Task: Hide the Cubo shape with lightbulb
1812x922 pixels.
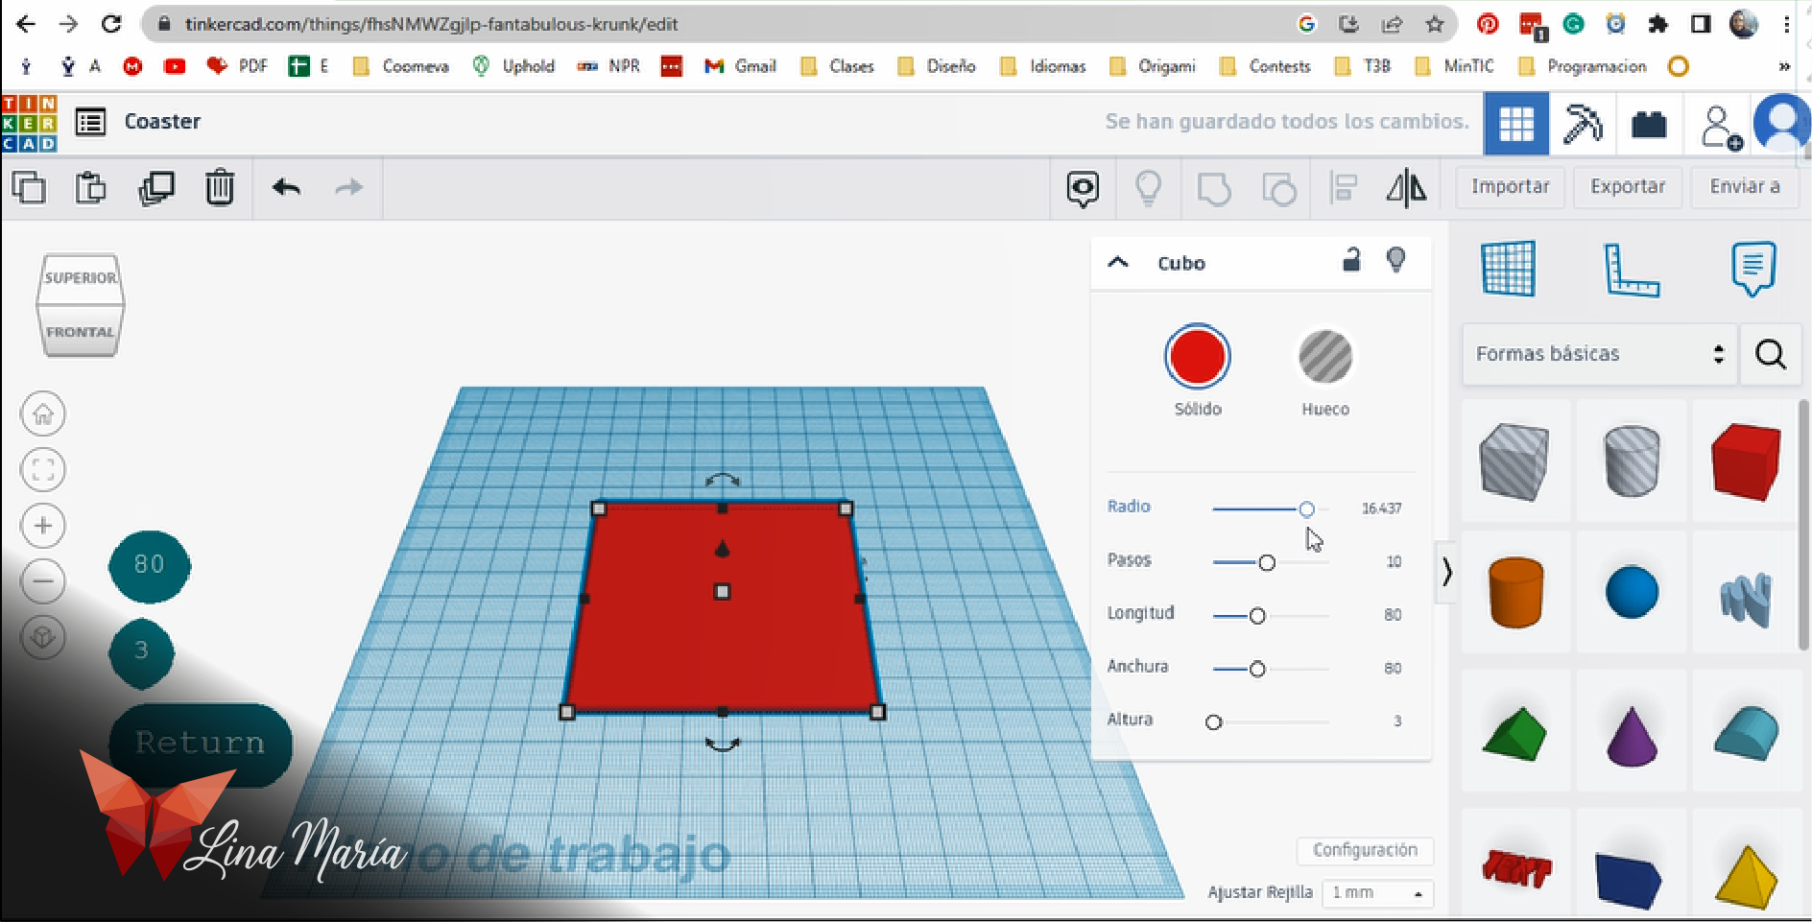Action: click(1396, 260)
